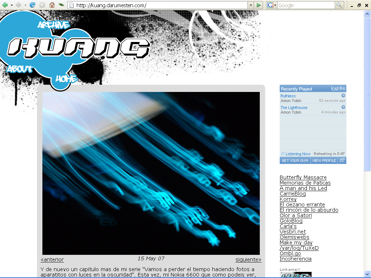
Task: Open the ARCHIVE section in header
Action: click(53, 25)
